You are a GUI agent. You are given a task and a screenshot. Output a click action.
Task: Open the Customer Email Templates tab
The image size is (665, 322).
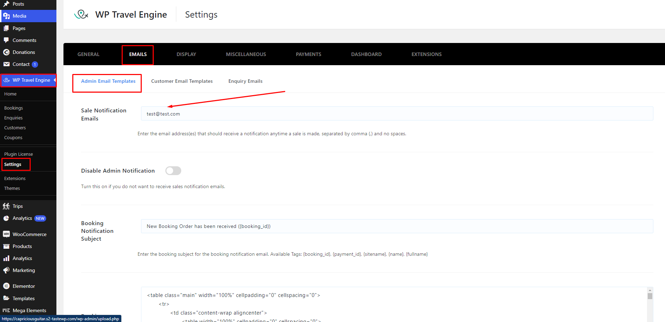point(182,81)
